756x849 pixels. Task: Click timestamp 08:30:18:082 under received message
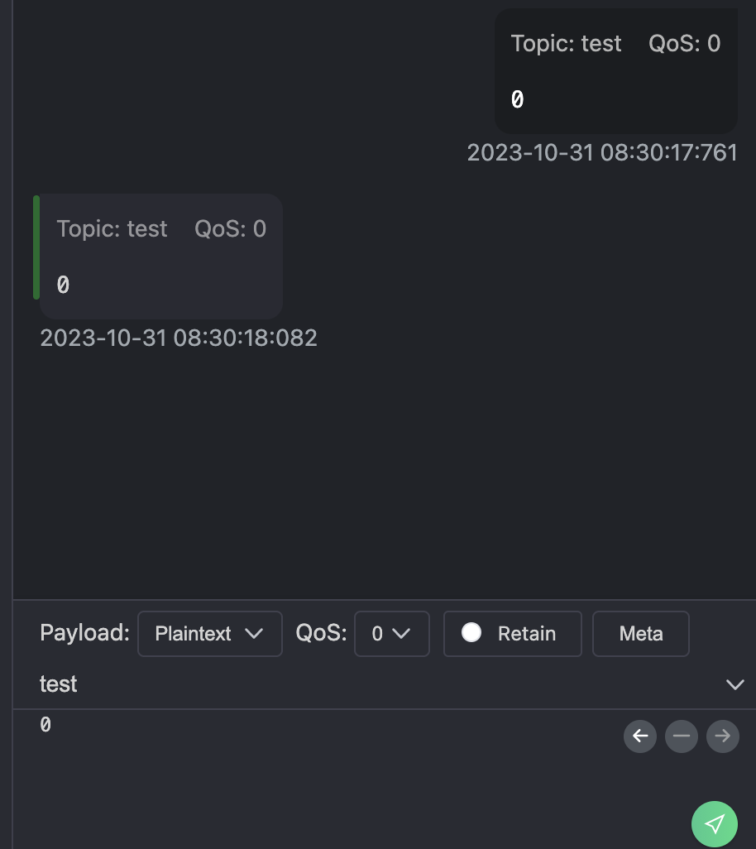(x=179, y=338)
